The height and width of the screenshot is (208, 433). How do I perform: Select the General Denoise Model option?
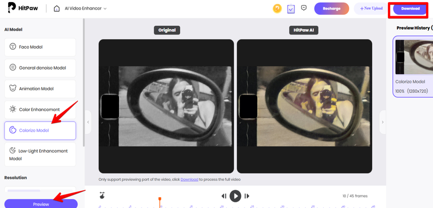[40, 68]
